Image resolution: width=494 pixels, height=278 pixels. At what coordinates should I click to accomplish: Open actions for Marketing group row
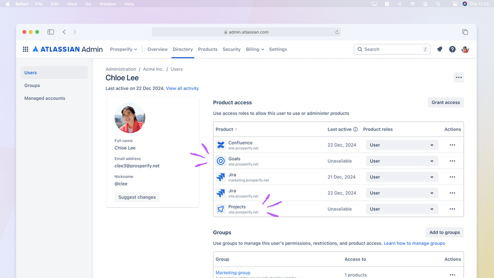[x=452, y=275]
